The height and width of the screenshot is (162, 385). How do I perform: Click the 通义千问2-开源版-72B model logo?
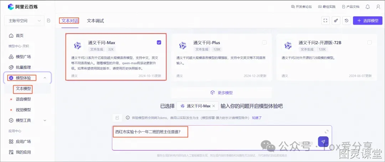(x=288, y=45)
